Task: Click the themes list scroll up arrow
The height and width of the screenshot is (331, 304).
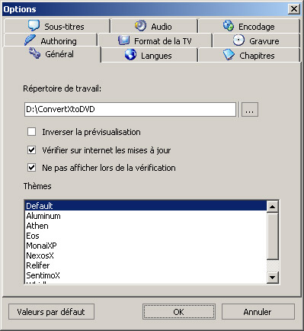Action: point(273,207)
